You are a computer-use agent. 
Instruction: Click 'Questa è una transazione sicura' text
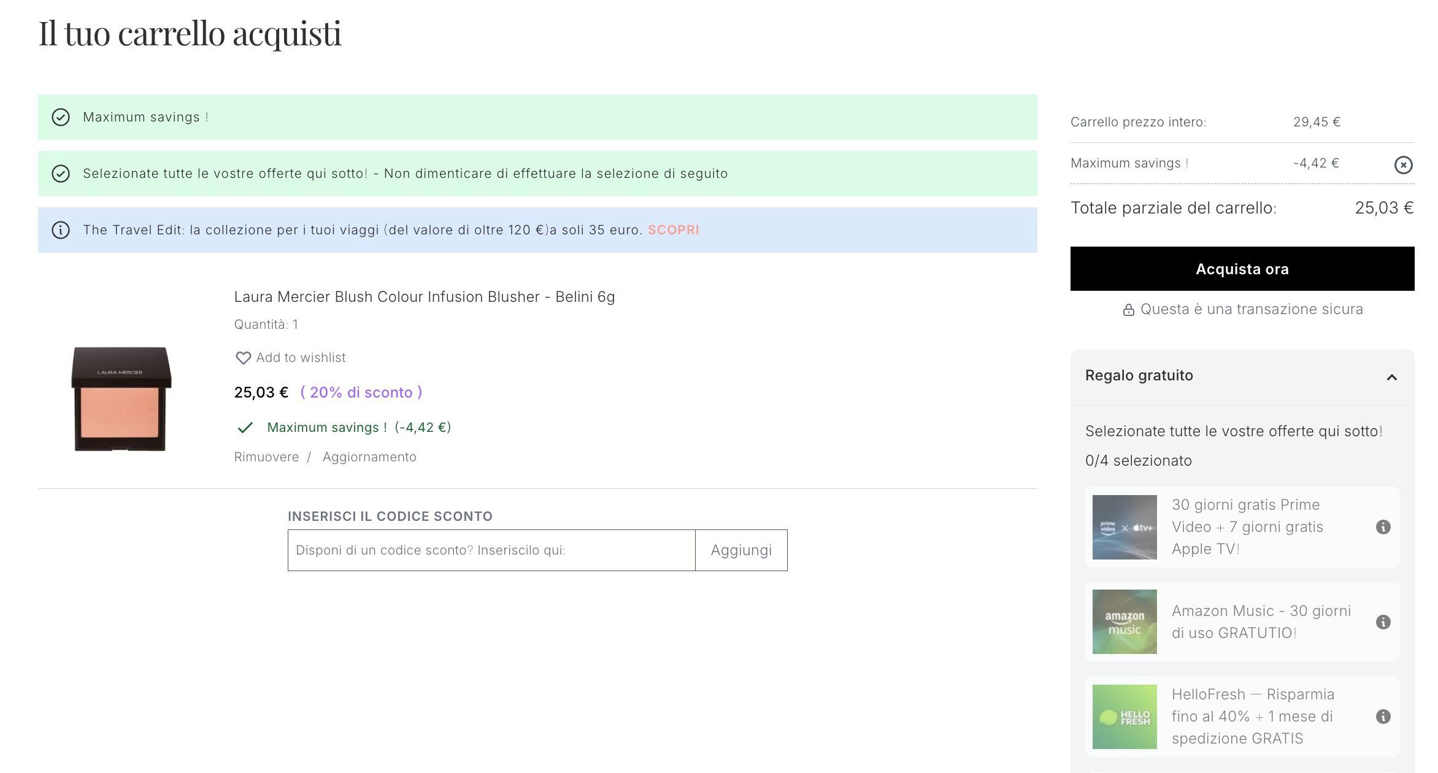[x=1252, y=309]
